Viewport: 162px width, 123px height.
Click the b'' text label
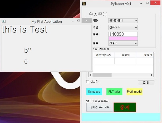point(28,51)
